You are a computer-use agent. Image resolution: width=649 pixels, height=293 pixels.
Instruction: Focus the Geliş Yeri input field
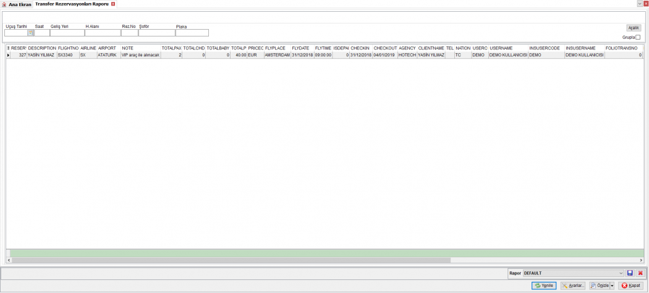click(67, 33)
